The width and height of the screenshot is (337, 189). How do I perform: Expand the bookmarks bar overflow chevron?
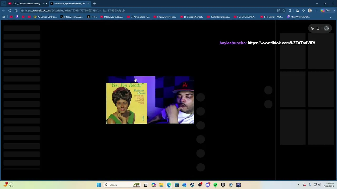[x=331, y=17]
